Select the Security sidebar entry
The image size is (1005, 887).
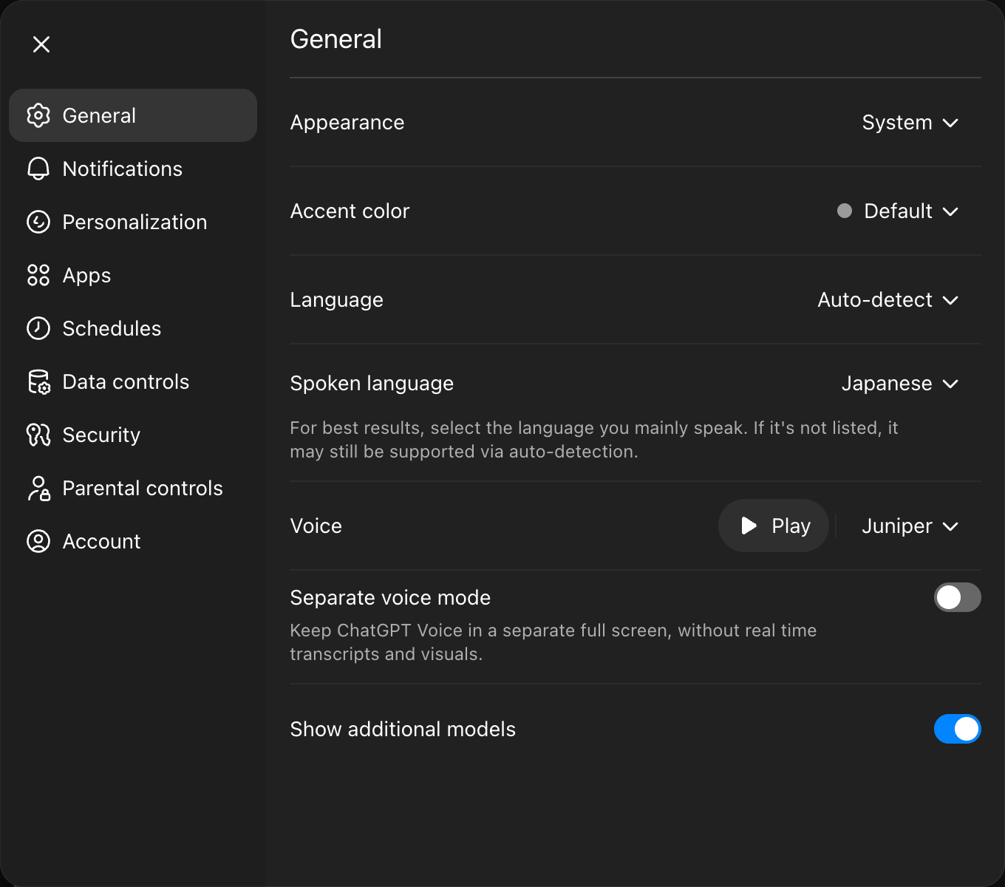tap(100, 435)
